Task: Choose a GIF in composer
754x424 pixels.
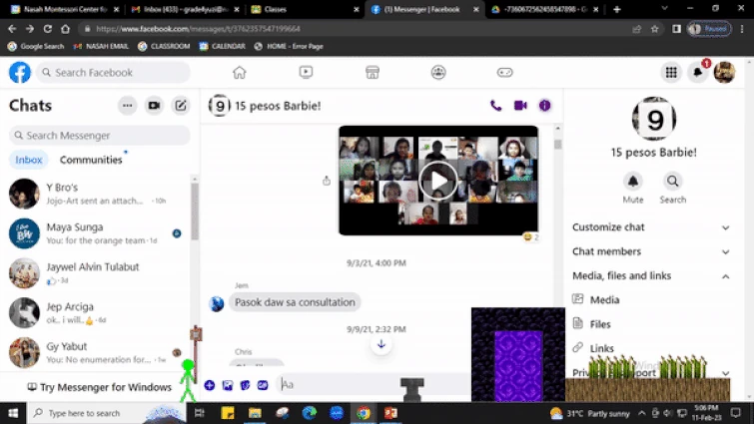Action: pyautogui.click(x=263, y=385)
